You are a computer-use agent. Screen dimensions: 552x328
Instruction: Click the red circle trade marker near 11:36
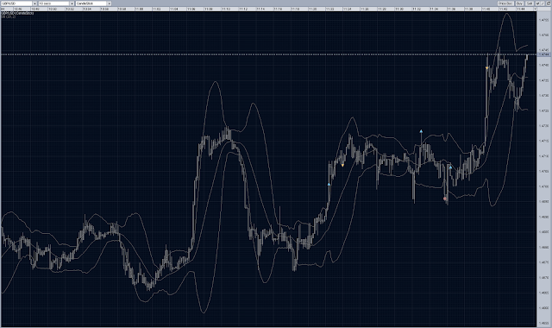click(x=445, y=199)
